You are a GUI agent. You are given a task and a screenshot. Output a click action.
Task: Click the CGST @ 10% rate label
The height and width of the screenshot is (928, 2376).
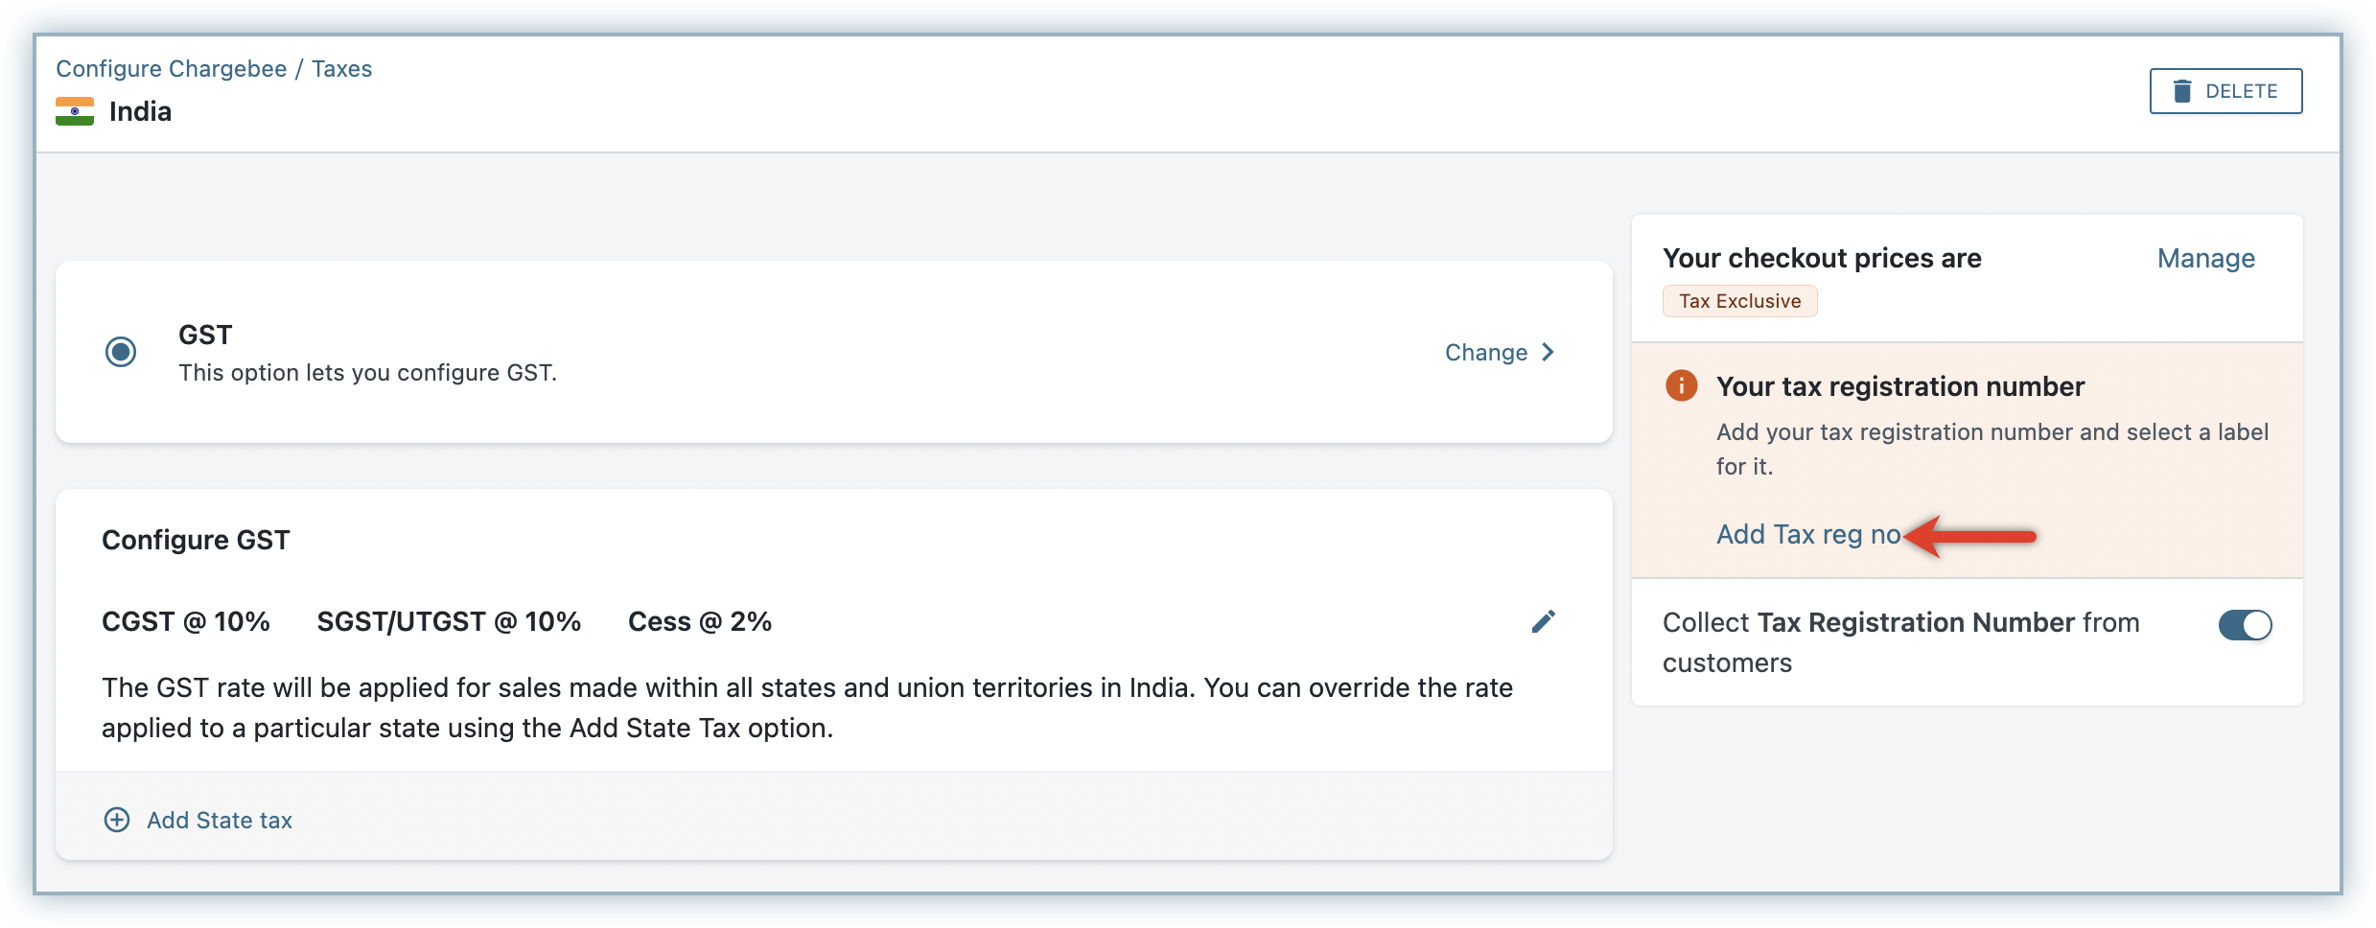[186, 621]
